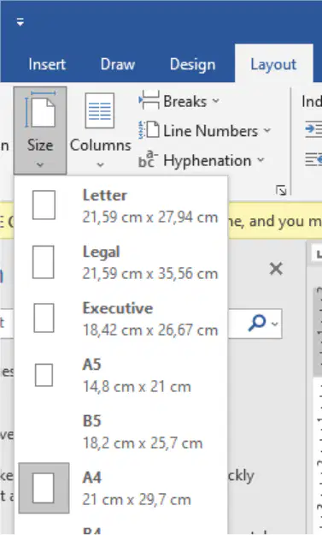Select the Layout tab
322x535 pixels.
coord(273,64)
